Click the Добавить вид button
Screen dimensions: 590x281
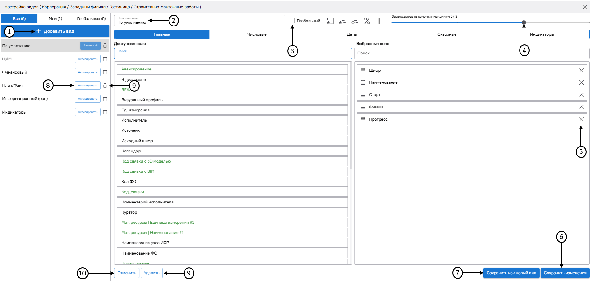coord(55,31)
